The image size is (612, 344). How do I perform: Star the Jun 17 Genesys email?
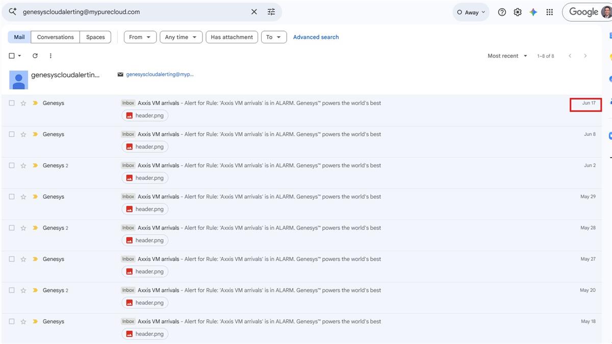pos(23,103)
